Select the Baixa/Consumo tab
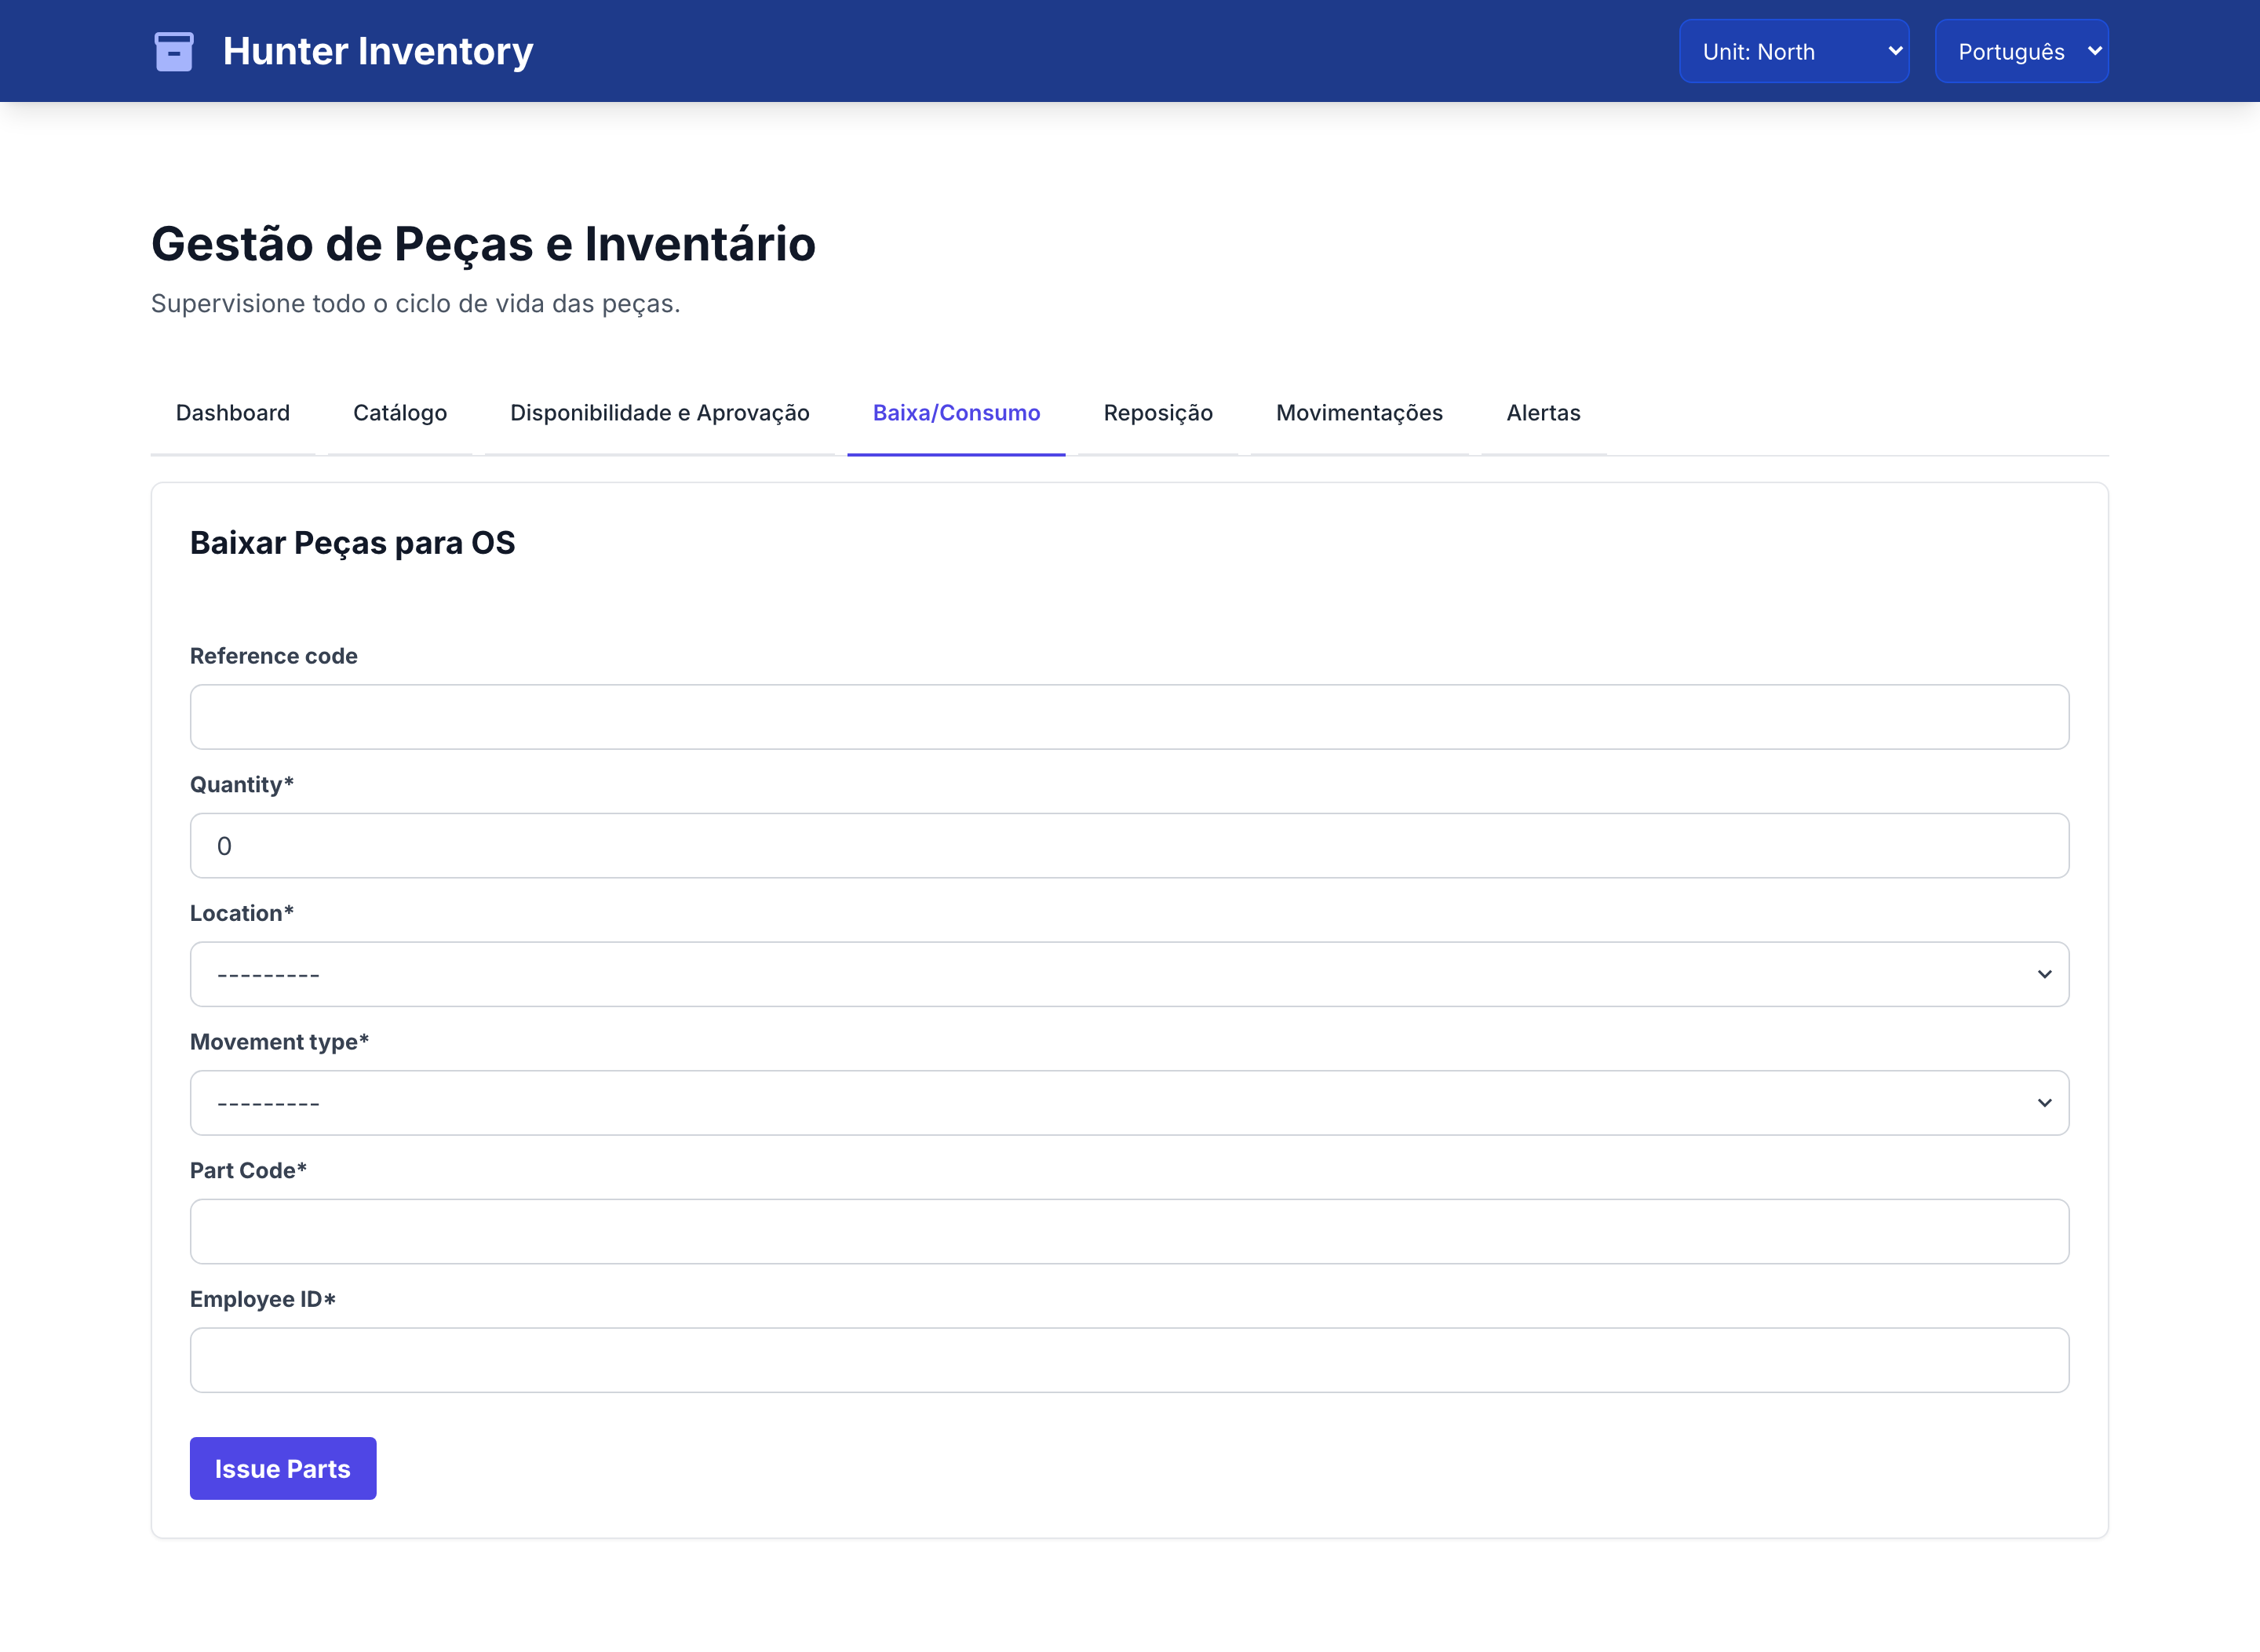Viewport: 2260px width, 1652px height. [956, 413]
